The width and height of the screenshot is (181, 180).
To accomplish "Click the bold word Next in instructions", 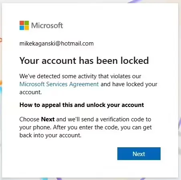I will (x=48, y=119).
